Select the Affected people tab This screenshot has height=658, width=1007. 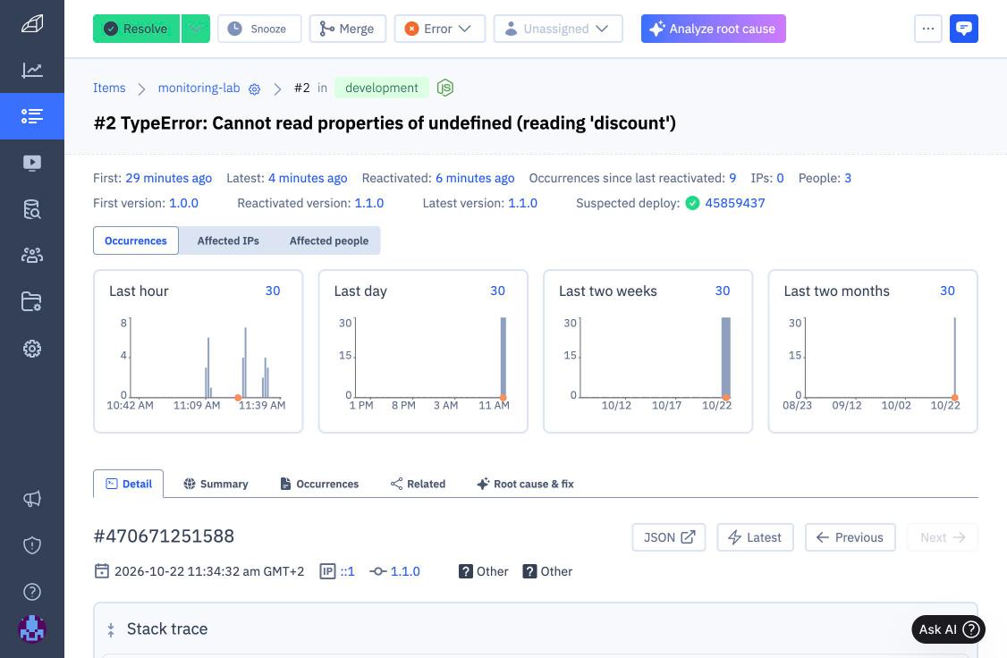[329, 240]
